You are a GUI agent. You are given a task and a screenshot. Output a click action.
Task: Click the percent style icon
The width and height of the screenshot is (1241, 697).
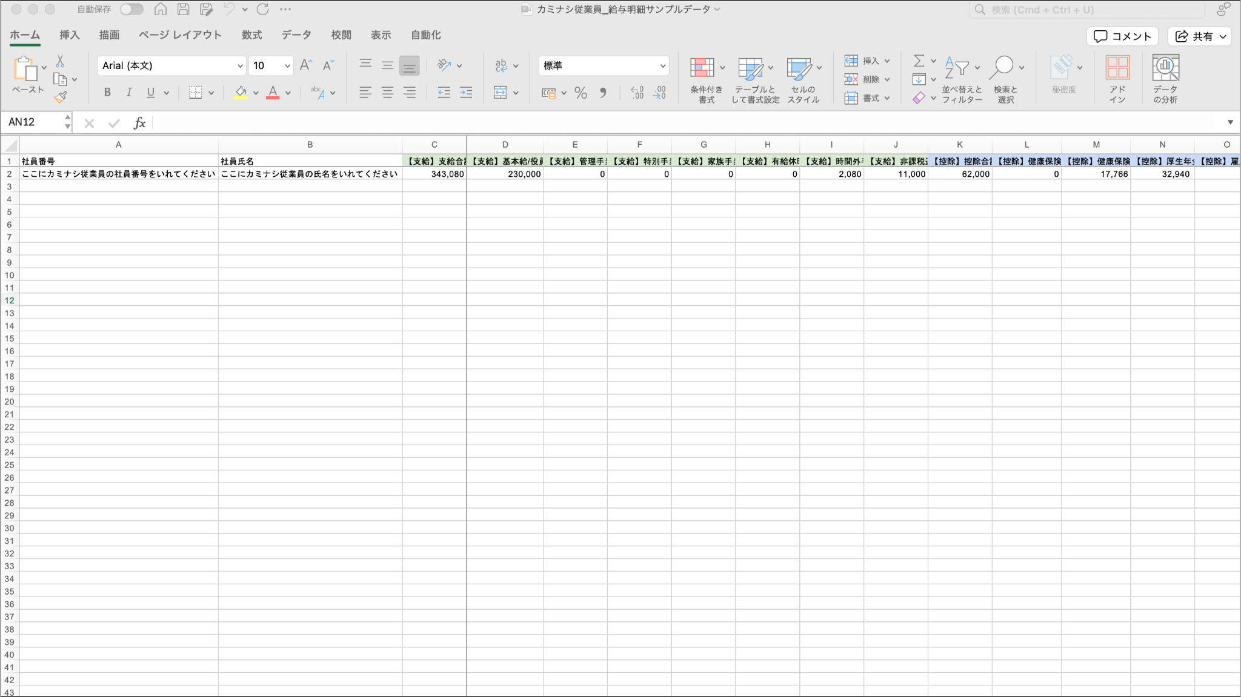581,93
